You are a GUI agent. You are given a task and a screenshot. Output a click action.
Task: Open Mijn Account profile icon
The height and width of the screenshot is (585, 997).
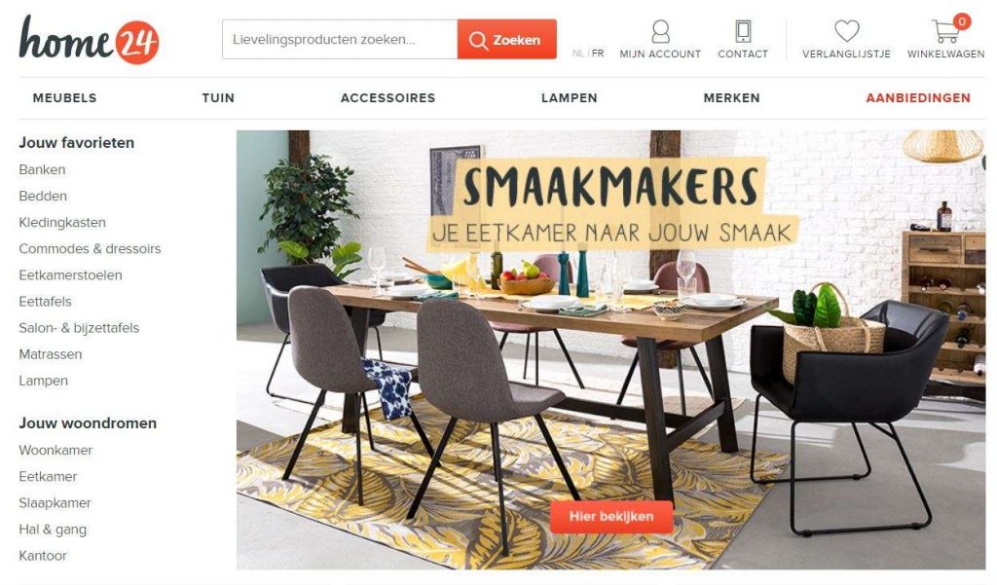[661, 31]
